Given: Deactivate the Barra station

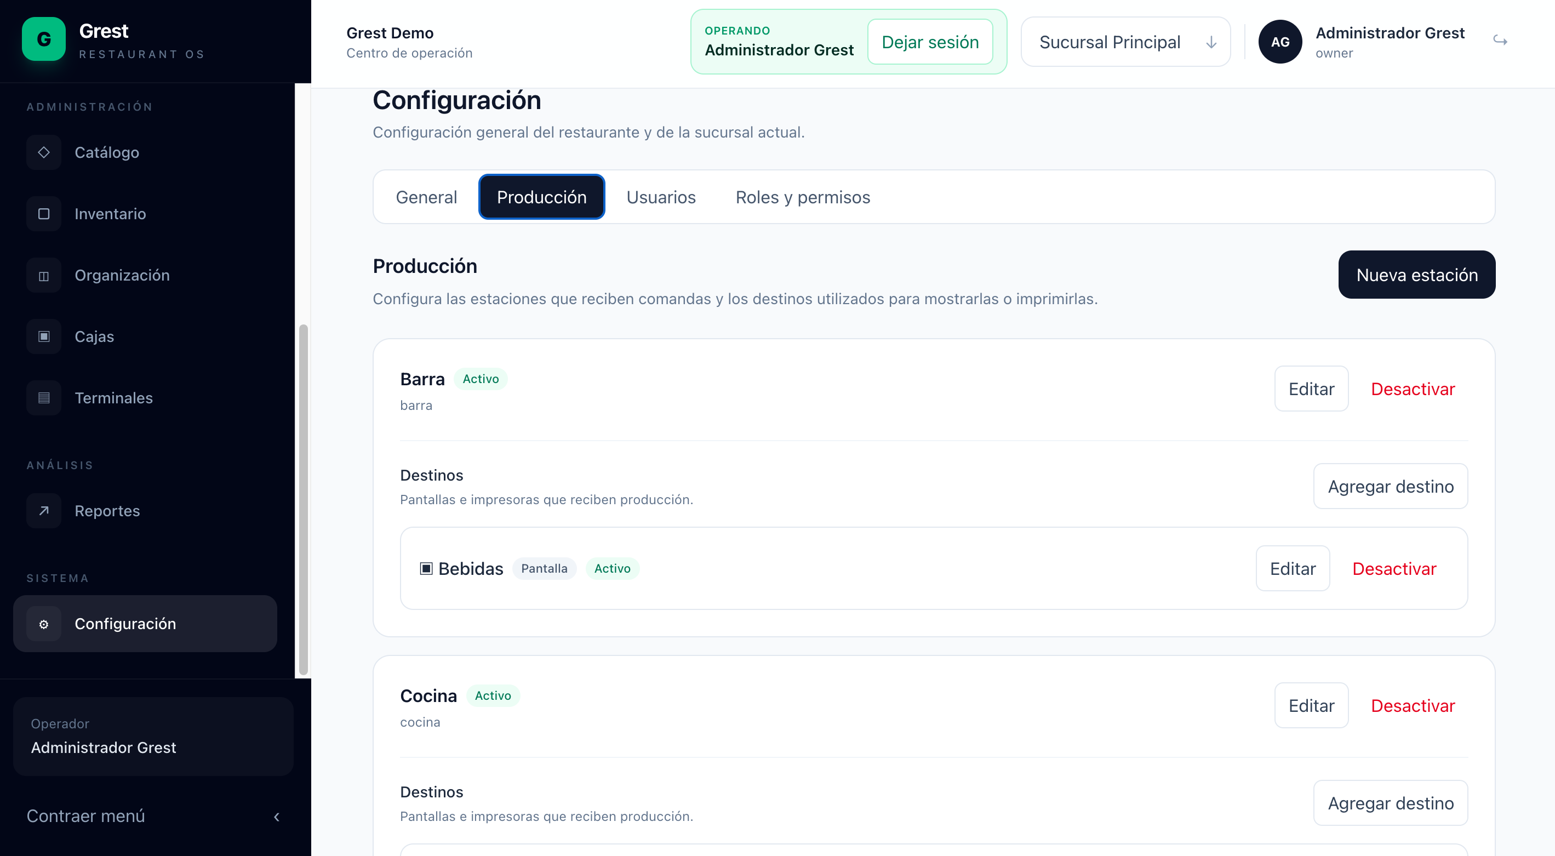Looking at the screenshot, I should [x=1413, y=389].
